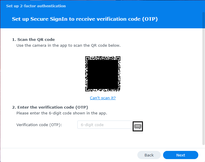Select the "1. Scan the QR code" heading
This screenshot has width=205, height=162.
[33, 40]
